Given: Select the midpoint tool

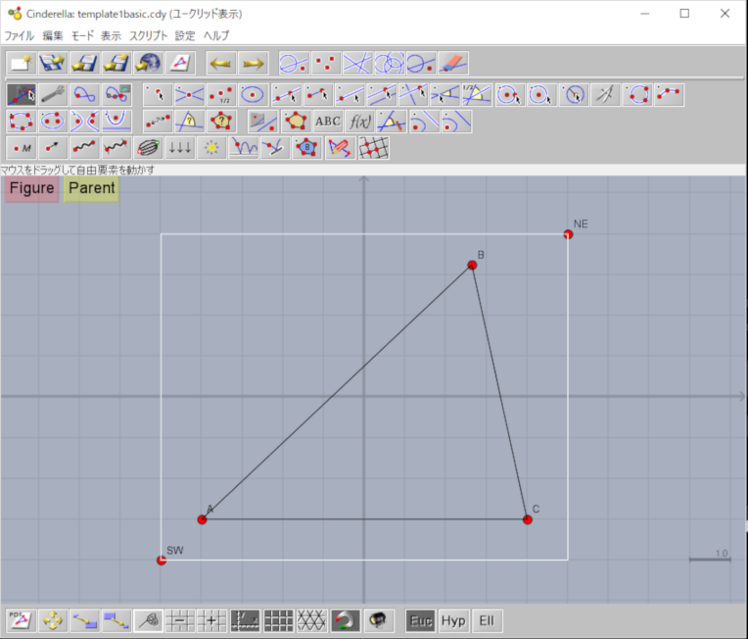Looking at the screenshot, I should (x=221, y=94).
